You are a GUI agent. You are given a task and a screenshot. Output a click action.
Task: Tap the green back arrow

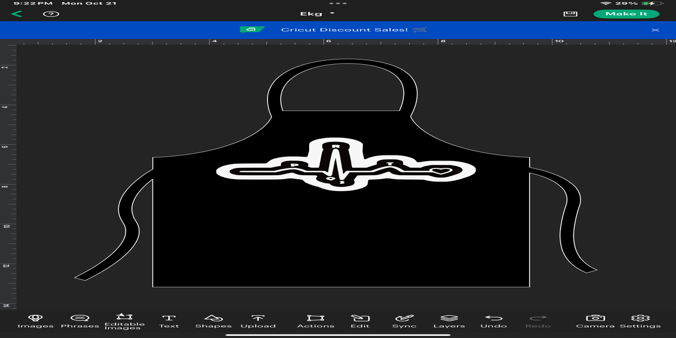[16, 14]
